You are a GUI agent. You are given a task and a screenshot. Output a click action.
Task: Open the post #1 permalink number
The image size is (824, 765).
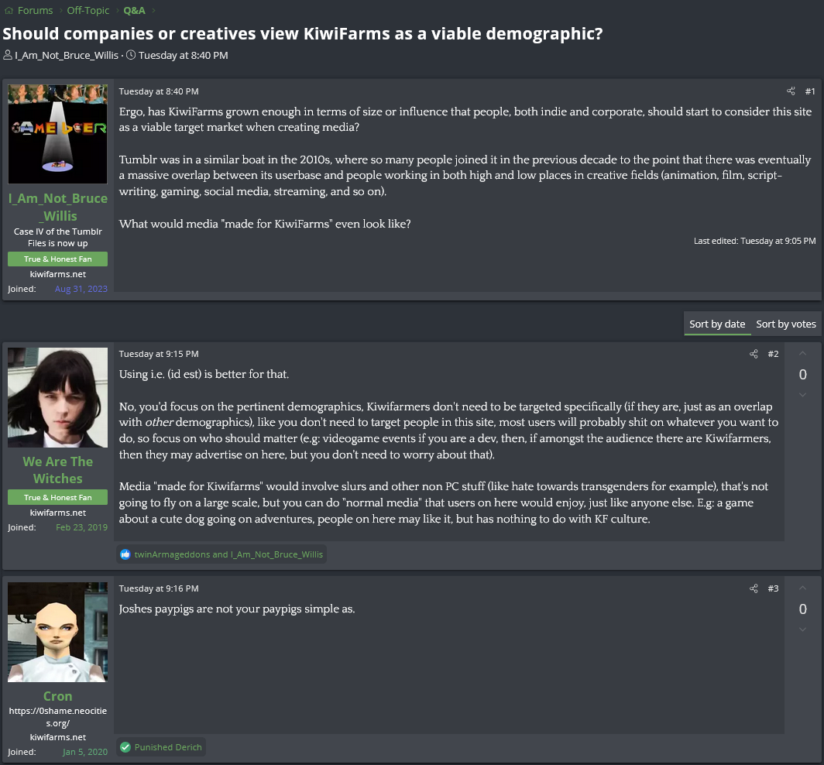(810, 91)
